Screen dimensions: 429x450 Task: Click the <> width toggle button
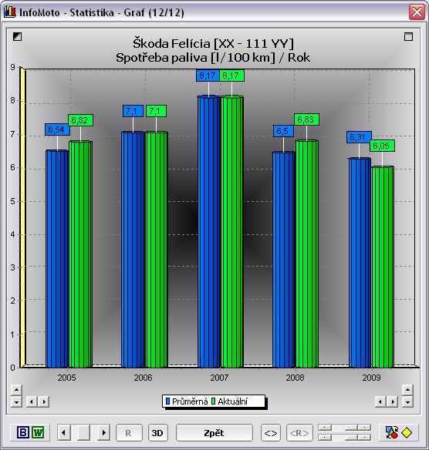pos(271,433)
